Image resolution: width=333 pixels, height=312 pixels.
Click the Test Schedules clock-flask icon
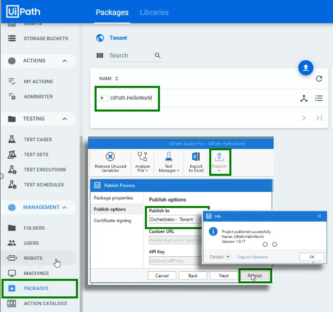(x=12, y=184)
